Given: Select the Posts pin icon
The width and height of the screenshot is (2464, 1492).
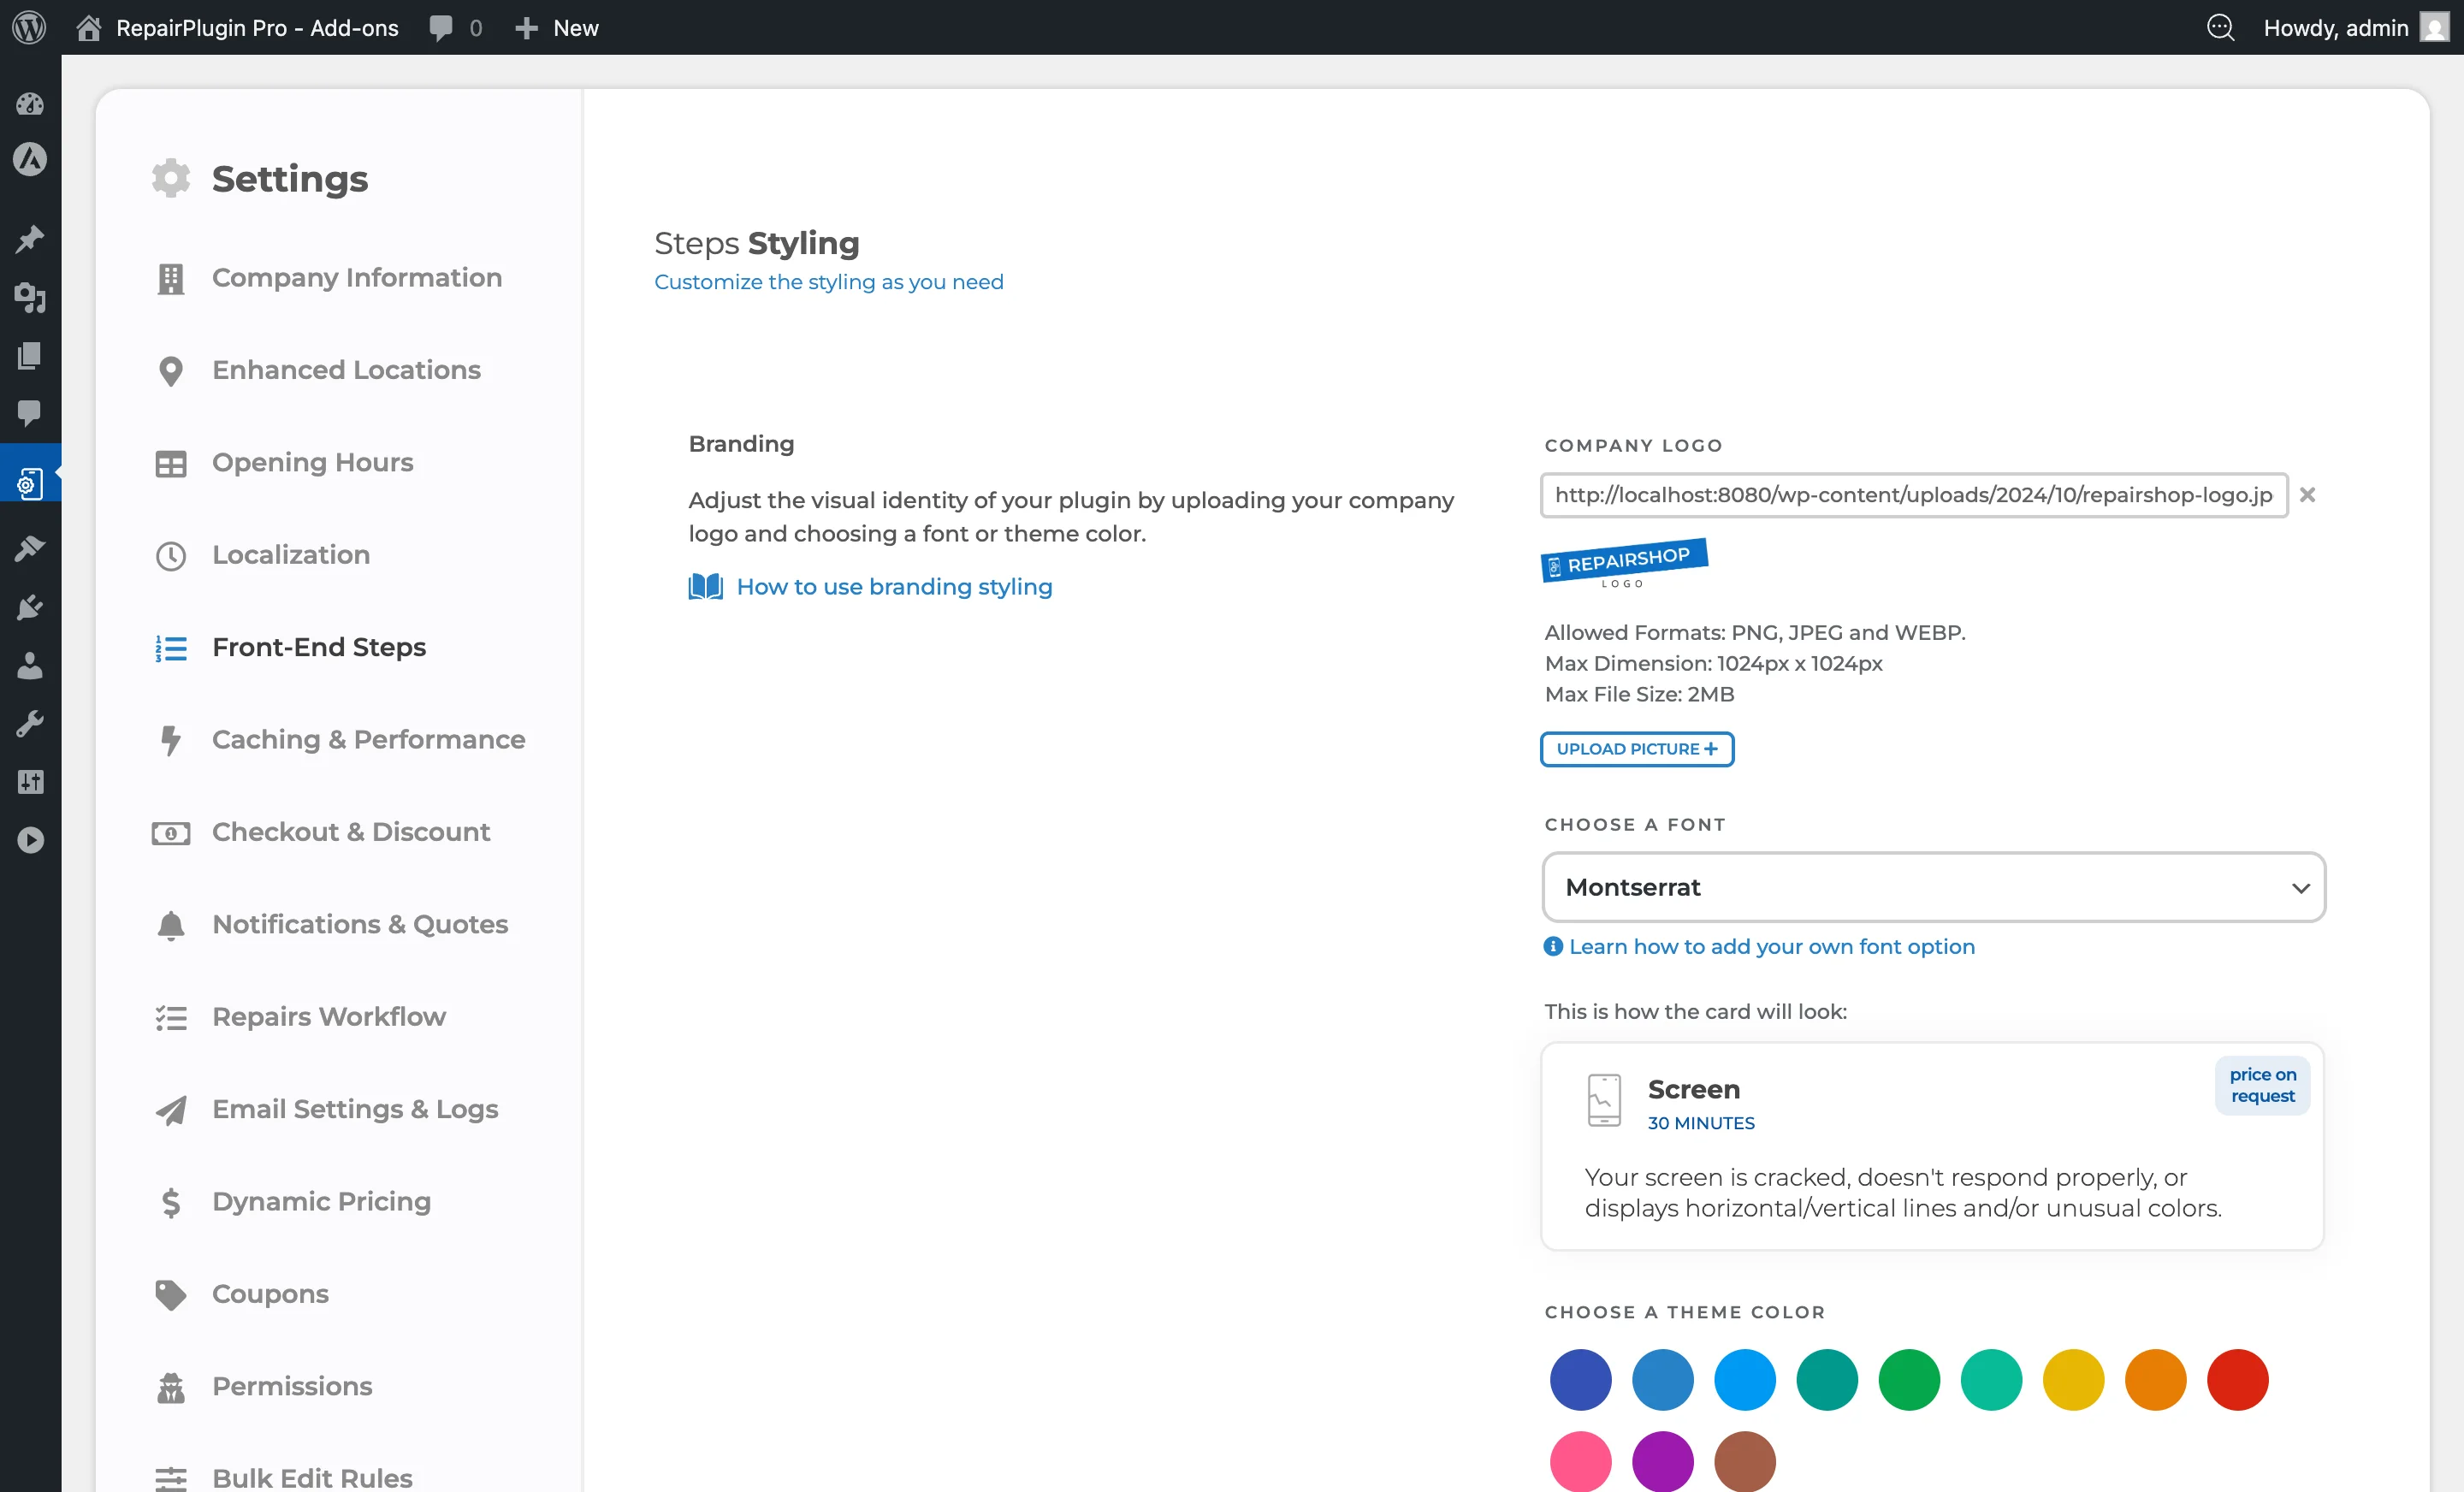Looking at the screenshot, I should pos(30,238).
